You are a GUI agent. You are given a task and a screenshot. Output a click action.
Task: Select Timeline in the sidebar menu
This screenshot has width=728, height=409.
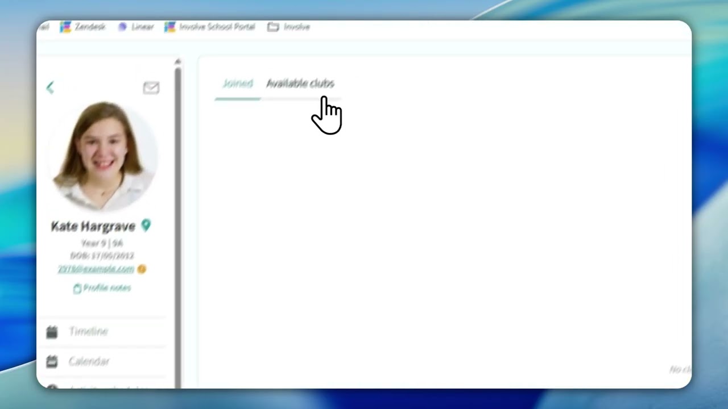(88, 331)
